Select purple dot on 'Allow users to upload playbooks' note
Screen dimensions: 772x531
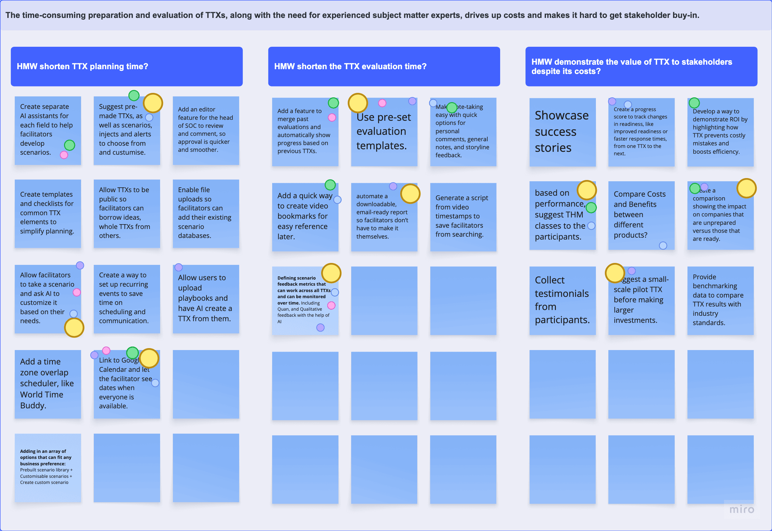179,267
